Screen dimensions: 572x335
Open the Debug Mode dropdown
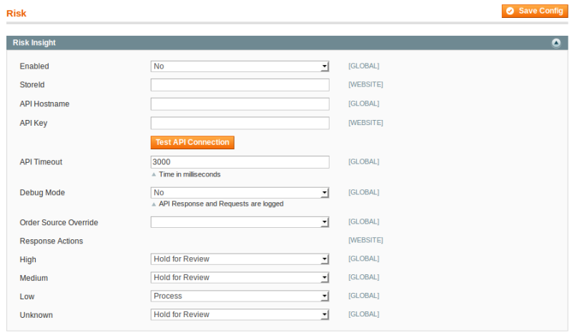(x=240, y=193)
